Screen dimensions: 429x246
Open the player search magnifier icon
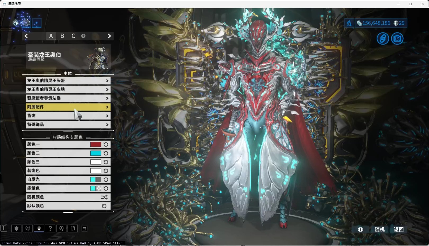coord(61,228)
